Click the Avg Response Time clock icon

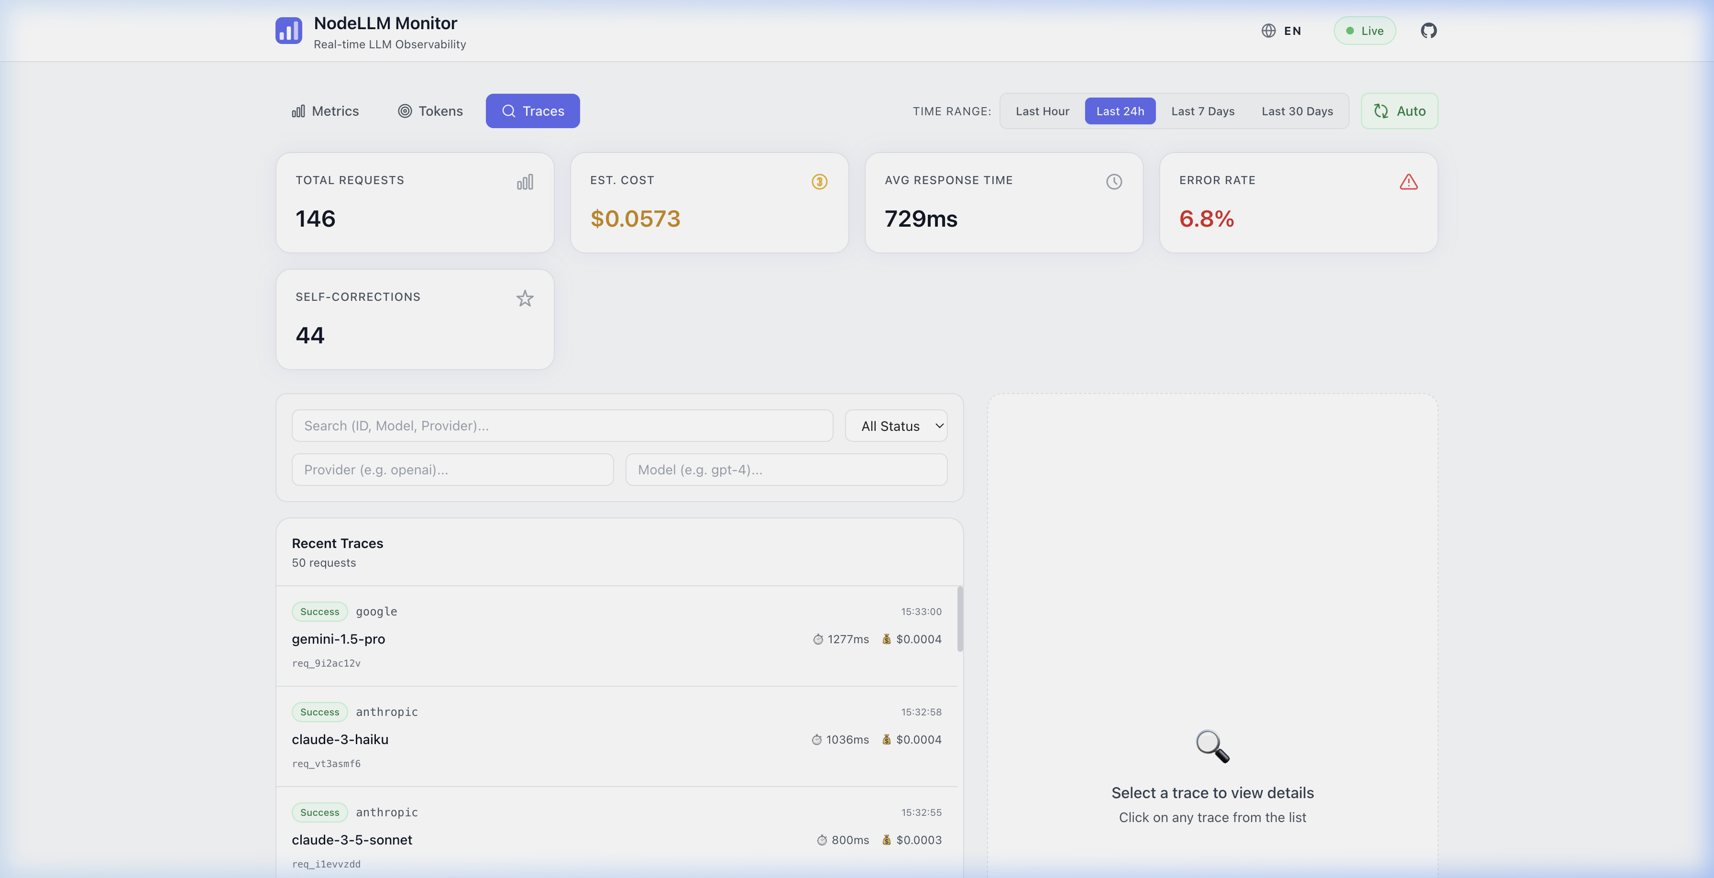(x=1114, y=182)
